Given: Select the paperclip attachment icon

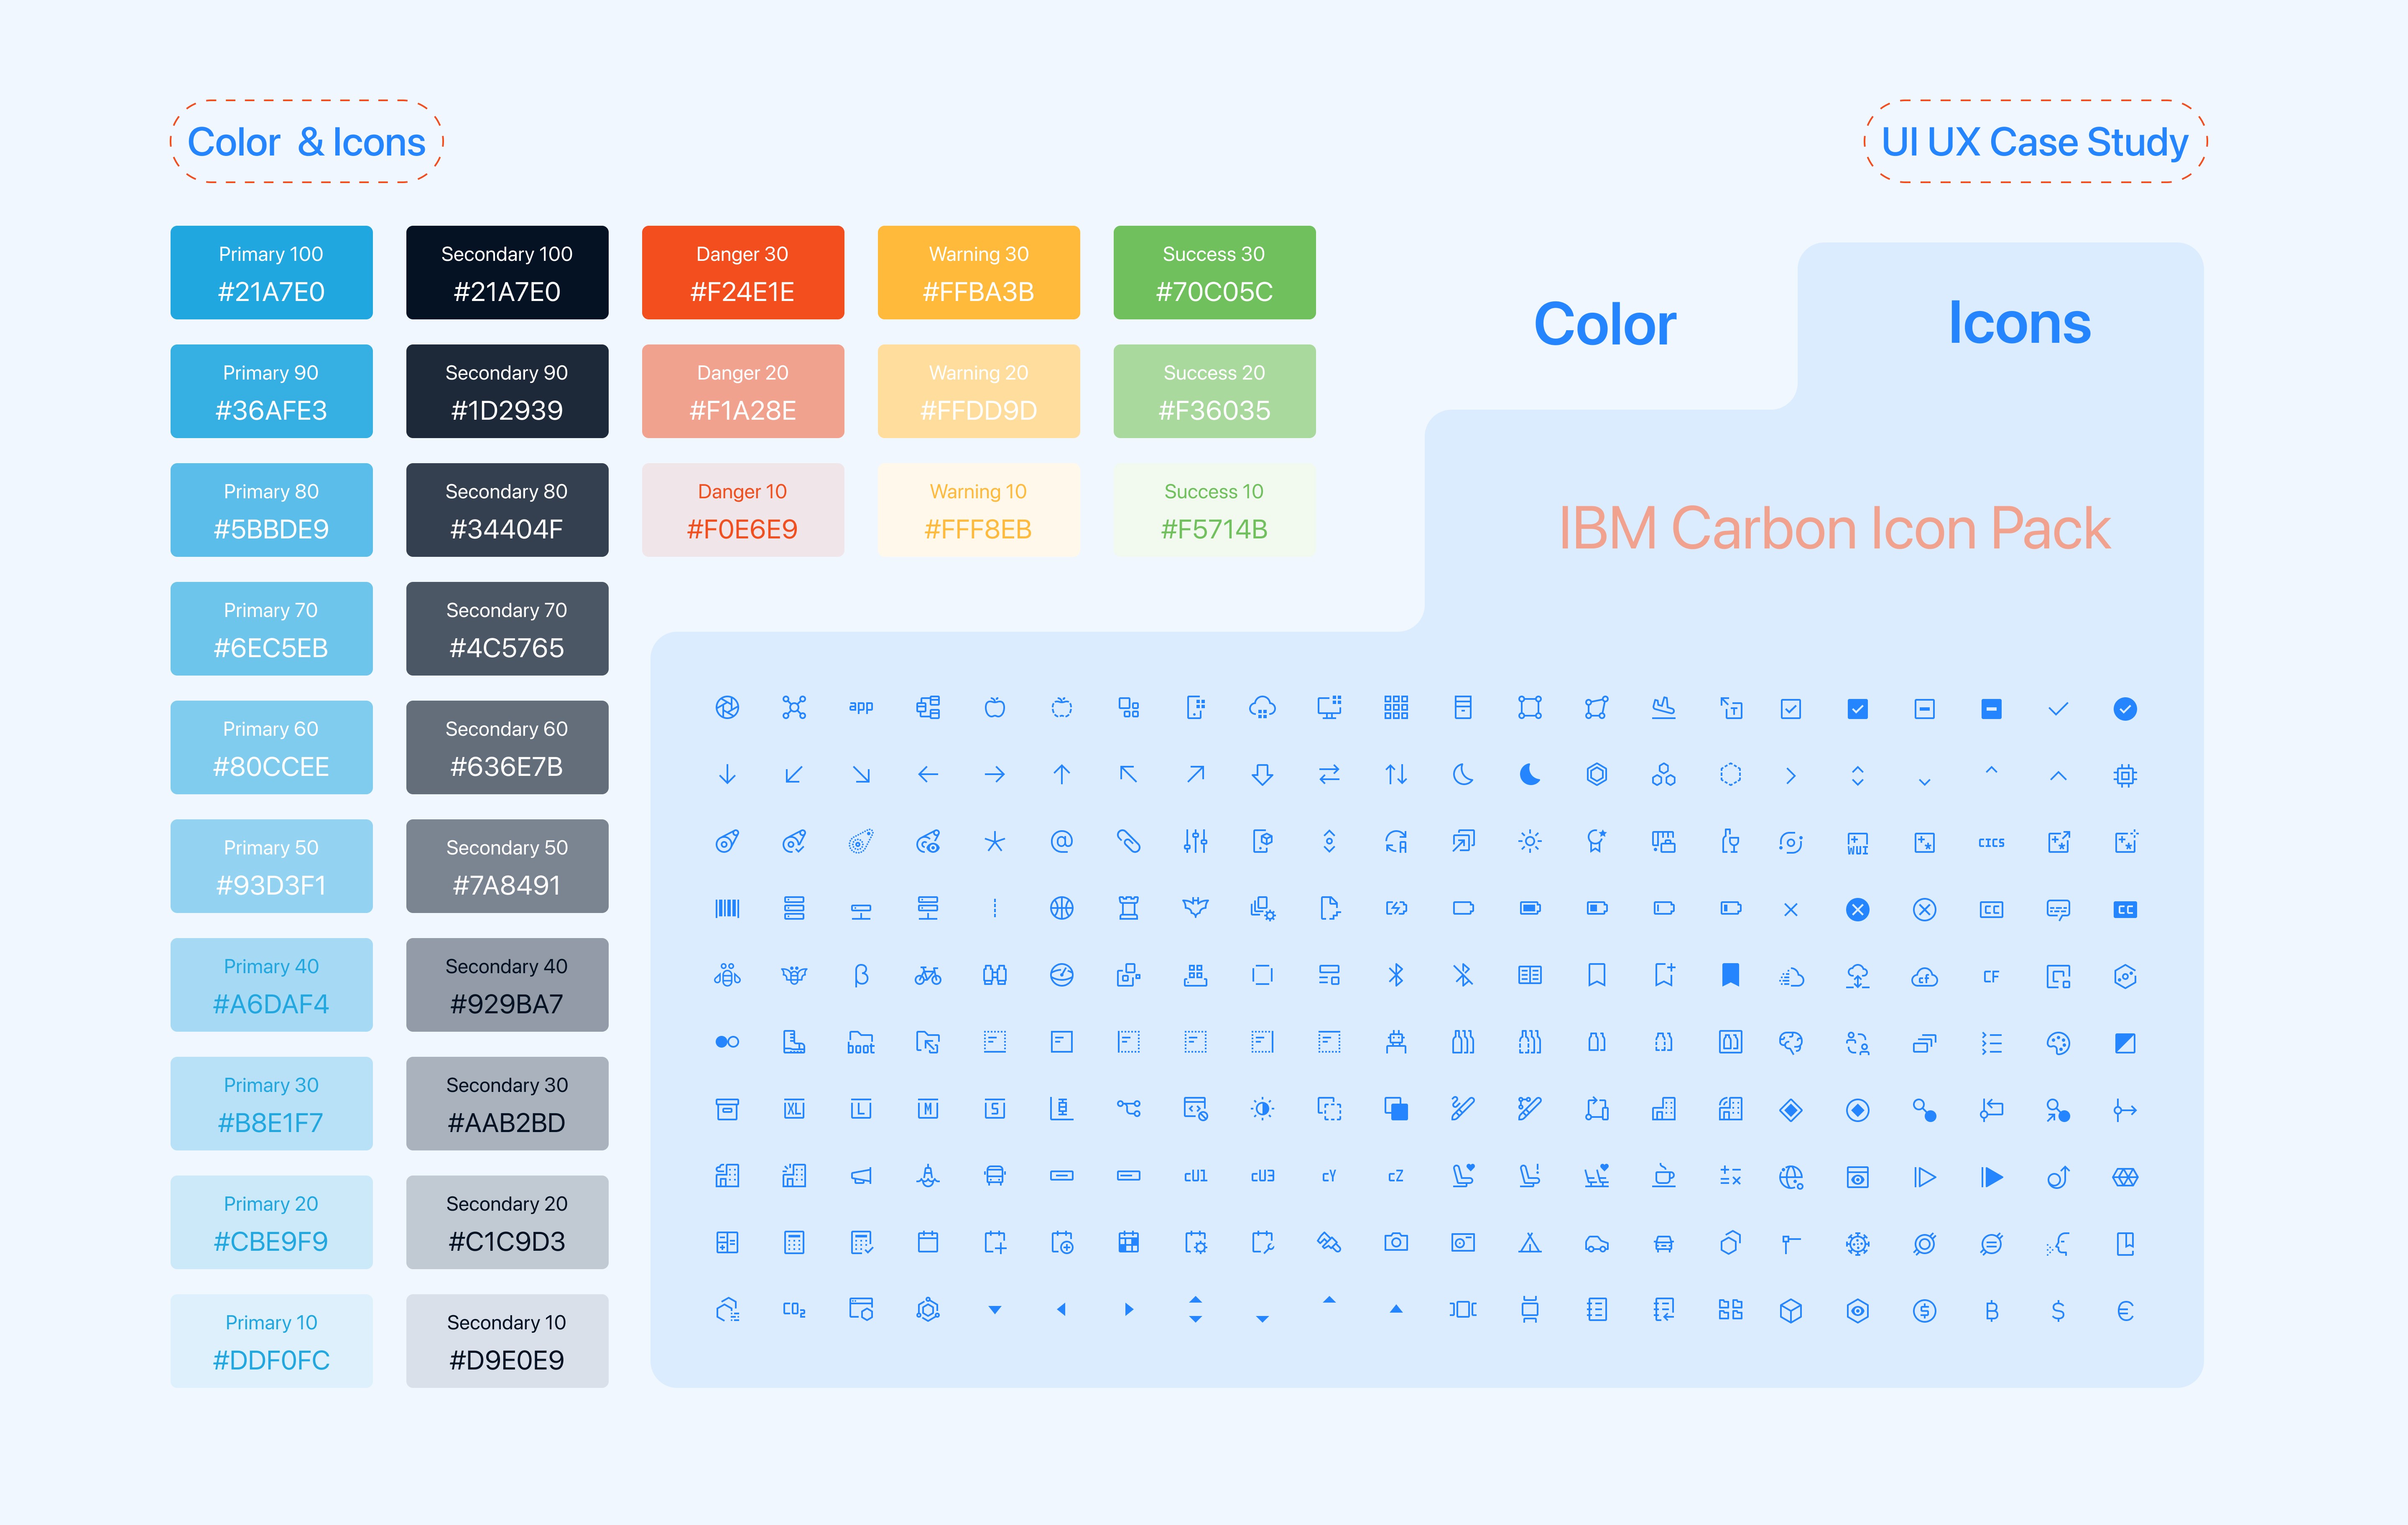Looking at the screenshot, I should click(x=1129, y=842).
